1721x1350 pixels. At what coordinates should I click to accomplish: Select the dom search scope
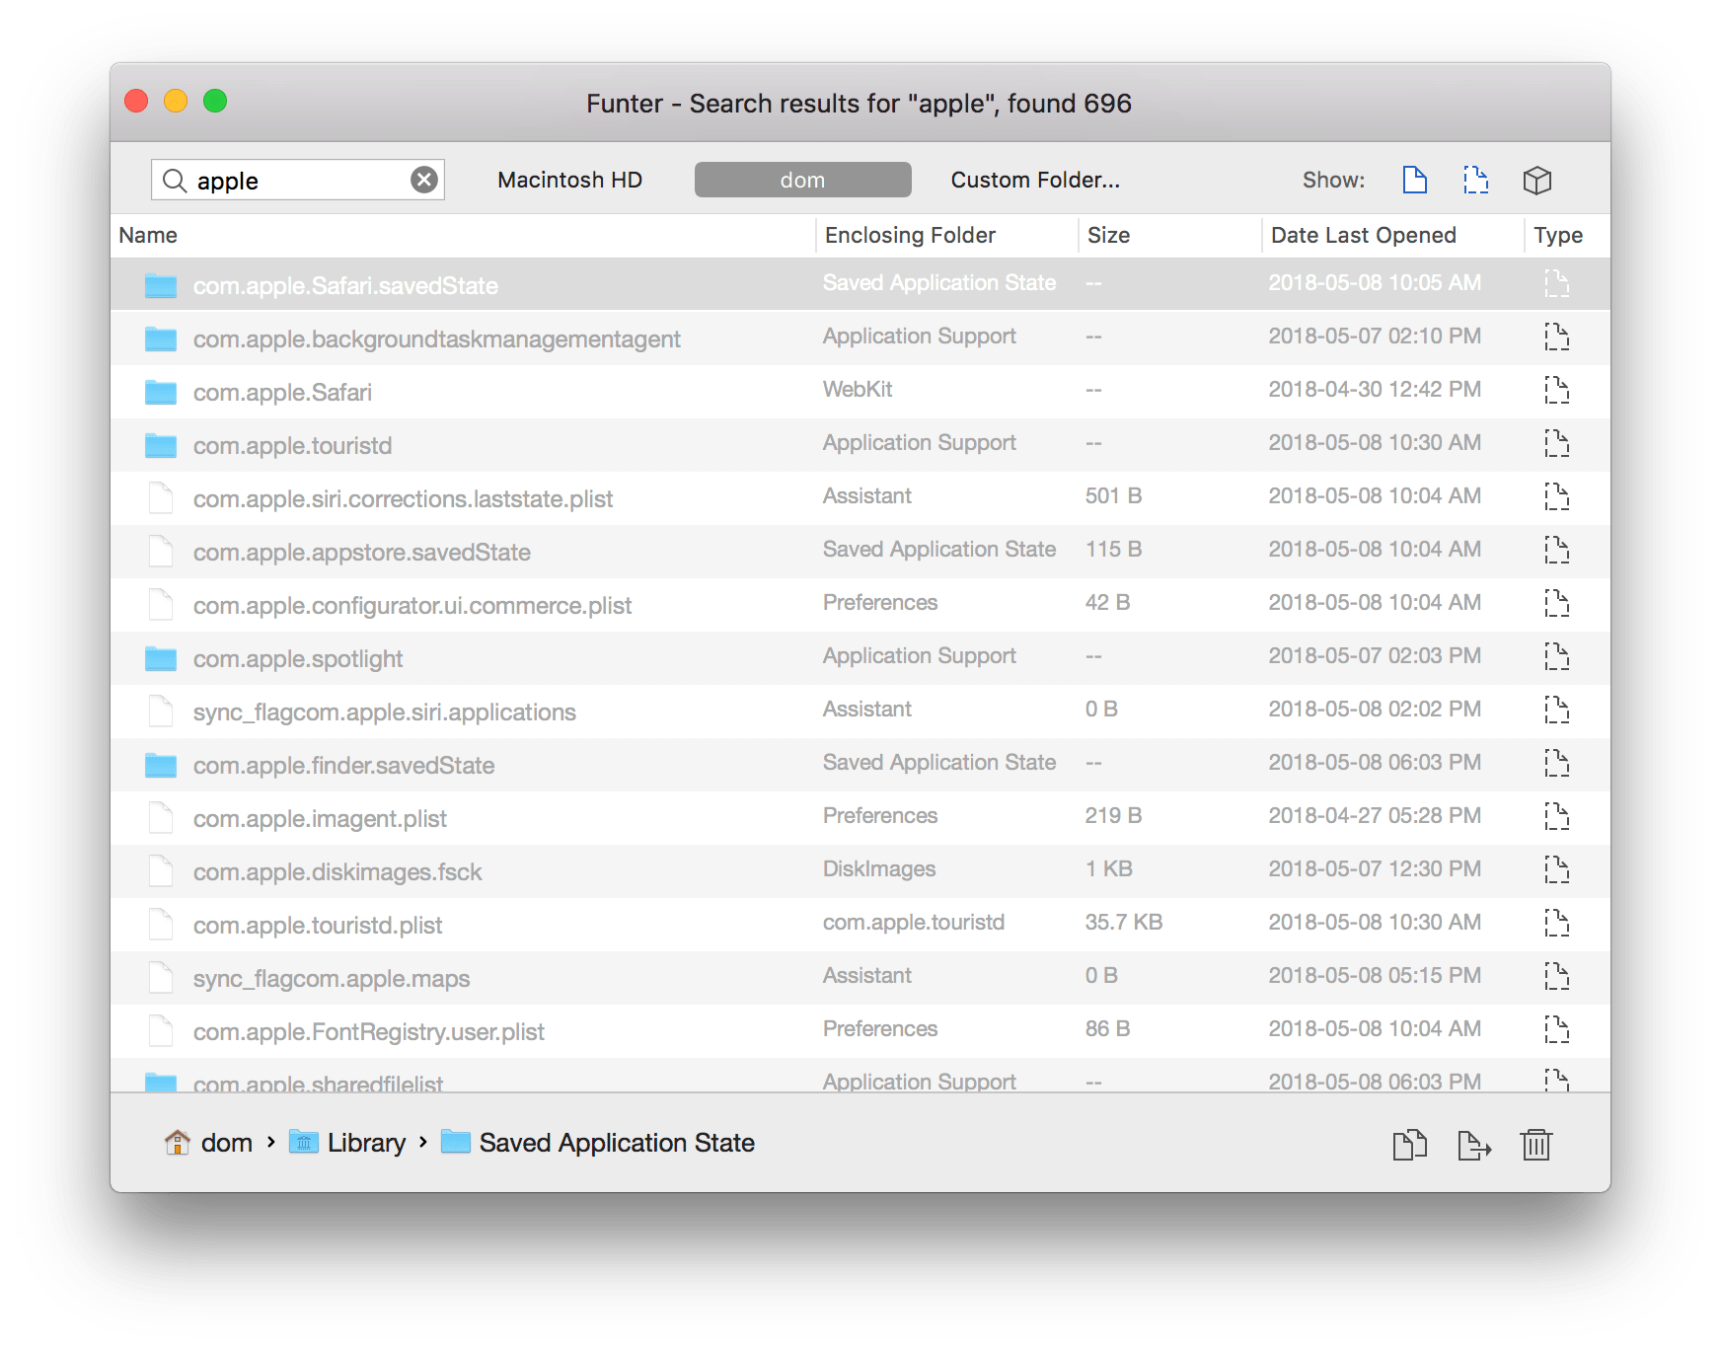coord(802,180)
